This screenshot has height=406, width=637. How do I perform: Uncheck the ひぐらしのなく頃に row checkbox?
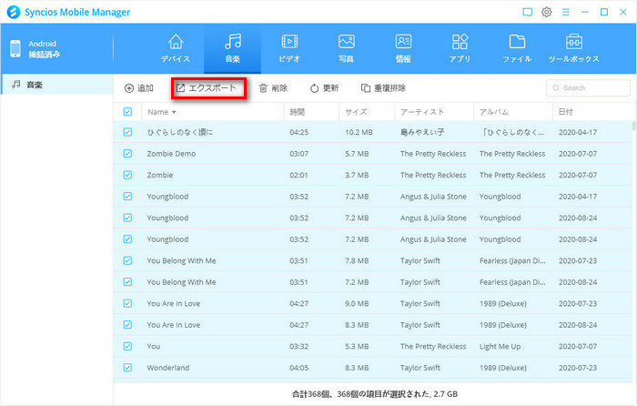[127, 132]
